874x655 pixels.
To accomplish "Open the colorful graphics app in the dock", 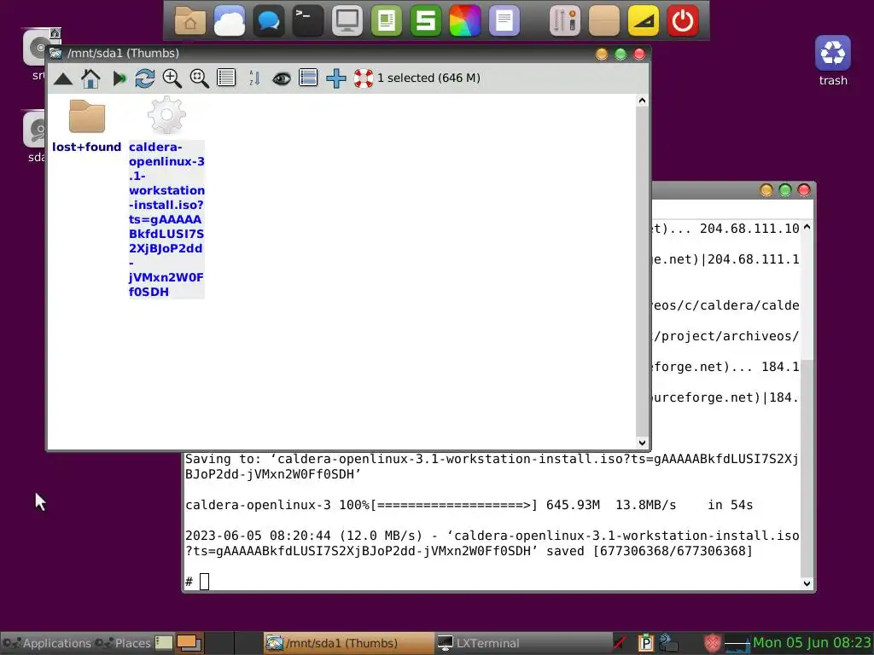I will pos(465,21).
